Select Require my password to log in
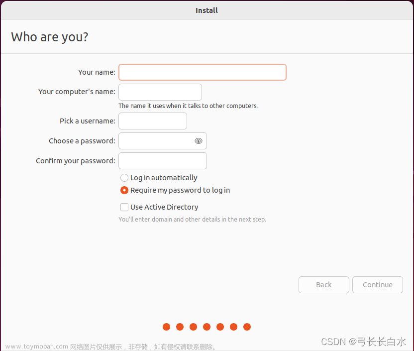The width and height of the screenshot is (414, 351). (x=124, y=190)
